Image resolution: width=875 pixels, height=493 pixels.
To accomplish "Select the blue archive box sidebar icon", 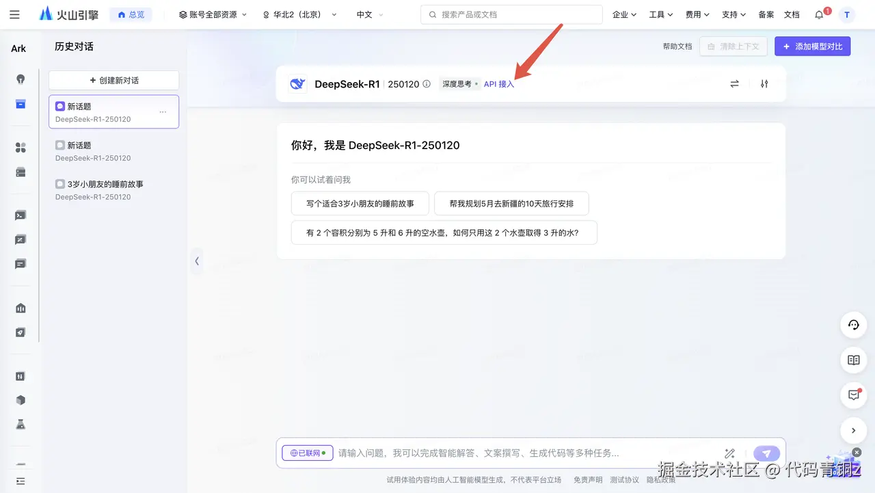I will coord(21,104).
